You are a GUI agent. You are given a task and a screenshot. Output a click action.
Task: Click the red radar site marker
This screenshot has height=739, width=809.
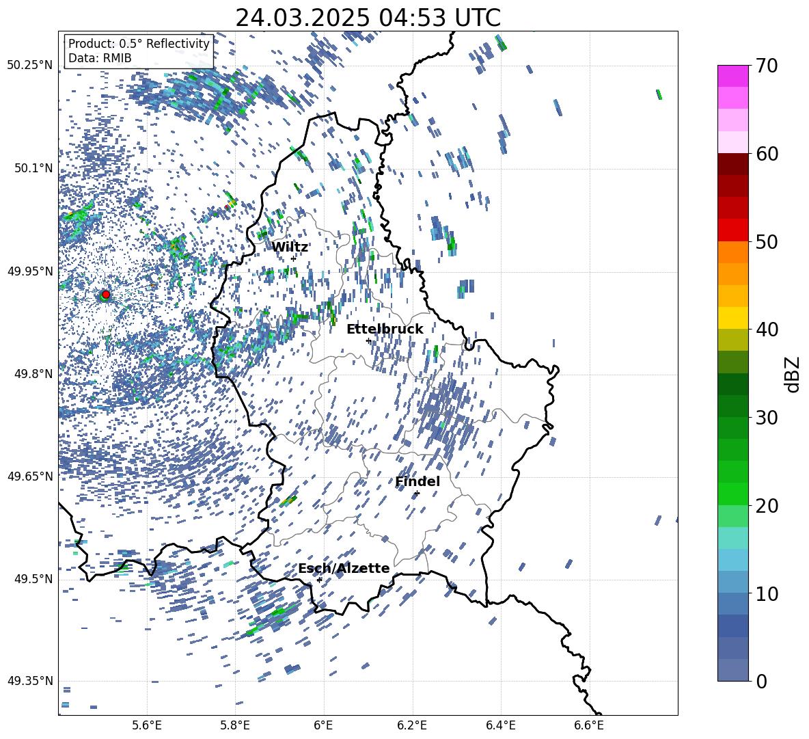tap(106, 294)
